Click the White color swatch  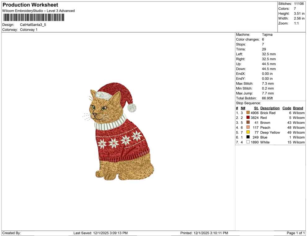[248, 142]
